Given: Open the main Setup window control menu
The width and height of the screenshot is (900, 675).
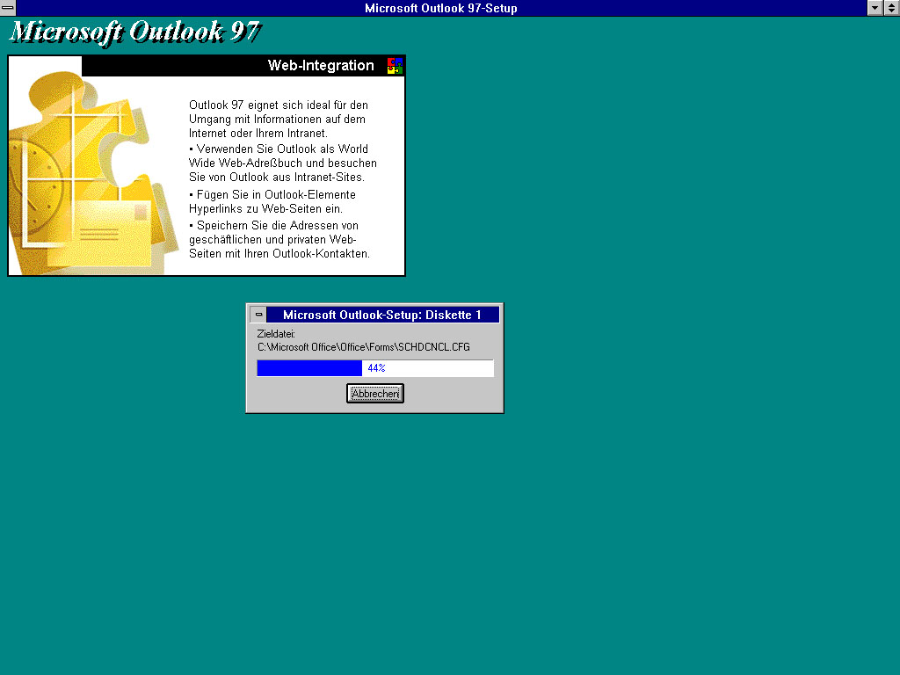Looking at the screenshot, I should pyautogui.click(x=7, y=7).
